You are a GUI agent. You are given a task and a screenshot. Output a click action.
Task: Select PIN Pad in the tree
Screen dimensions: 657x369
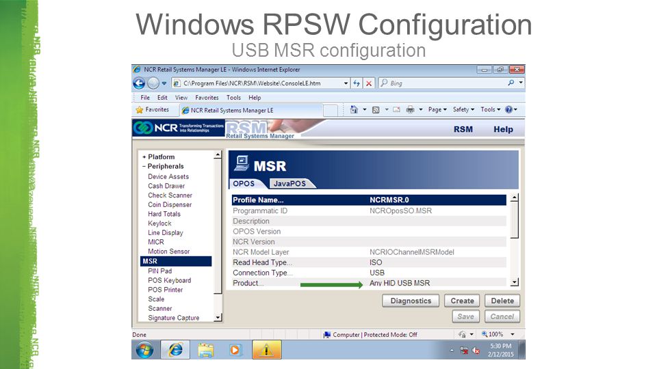pyautogui.click(x=159, y=271)
